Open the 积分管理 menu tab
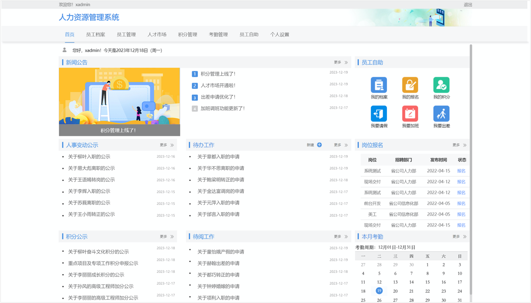The image size is (531, 303). 187,35
